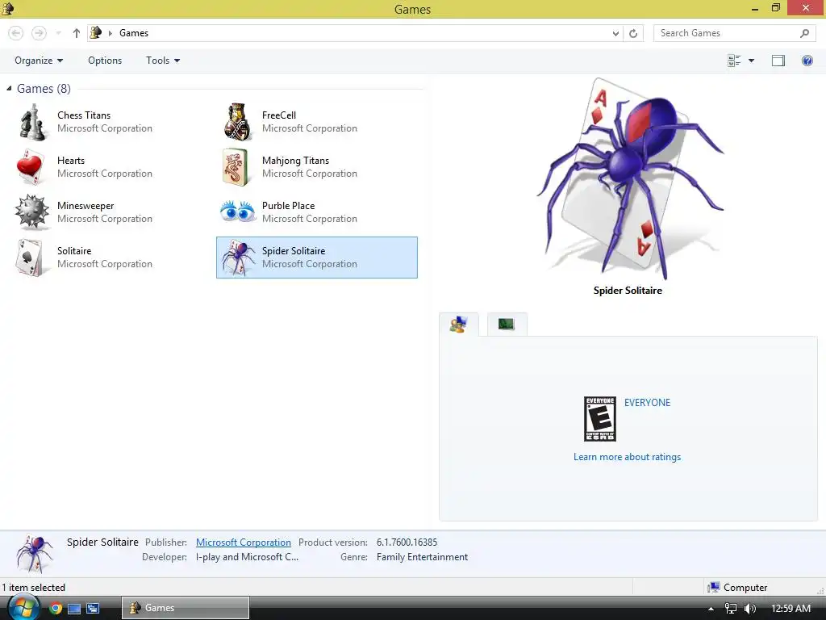Screen dimensions: 826x620
Task: Click the EVERYONE rating link
Action: [x=648, y=403]
